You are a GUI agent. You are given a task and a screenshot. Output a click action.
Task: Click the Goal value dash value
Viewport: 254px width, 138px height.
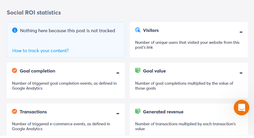point(241,73)
